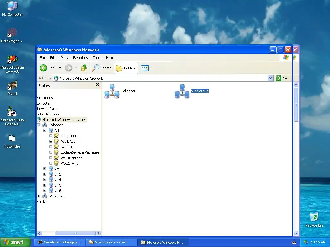
Task: Collapse the Collabnet tree node
Action: 39,125
